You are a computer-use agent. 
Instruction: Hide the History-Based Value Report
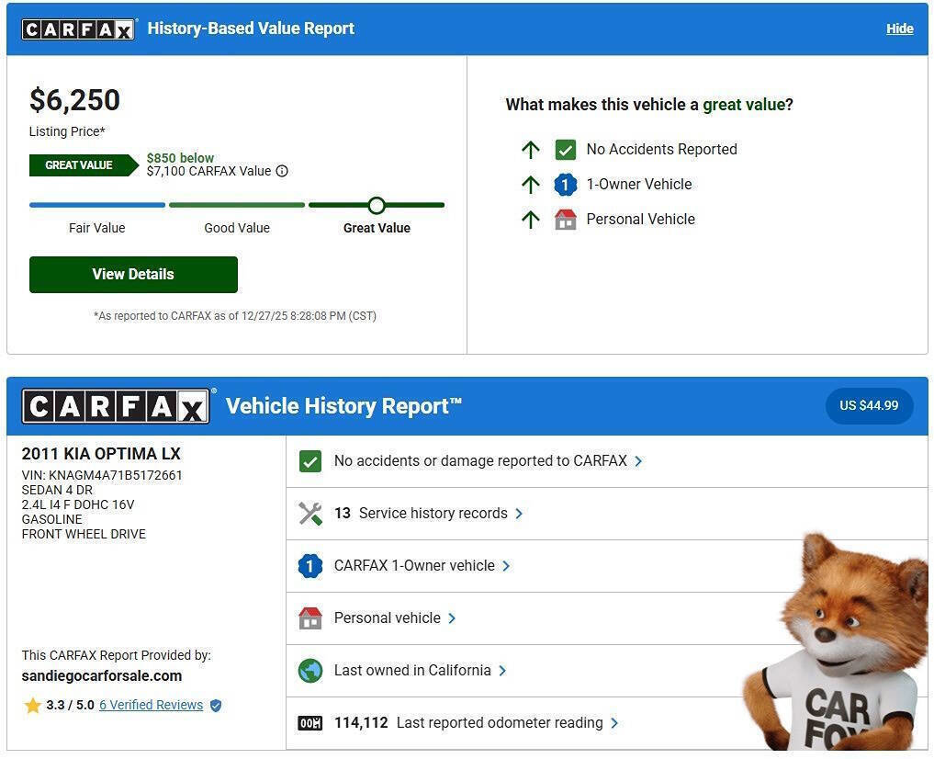tap(899, 28)
